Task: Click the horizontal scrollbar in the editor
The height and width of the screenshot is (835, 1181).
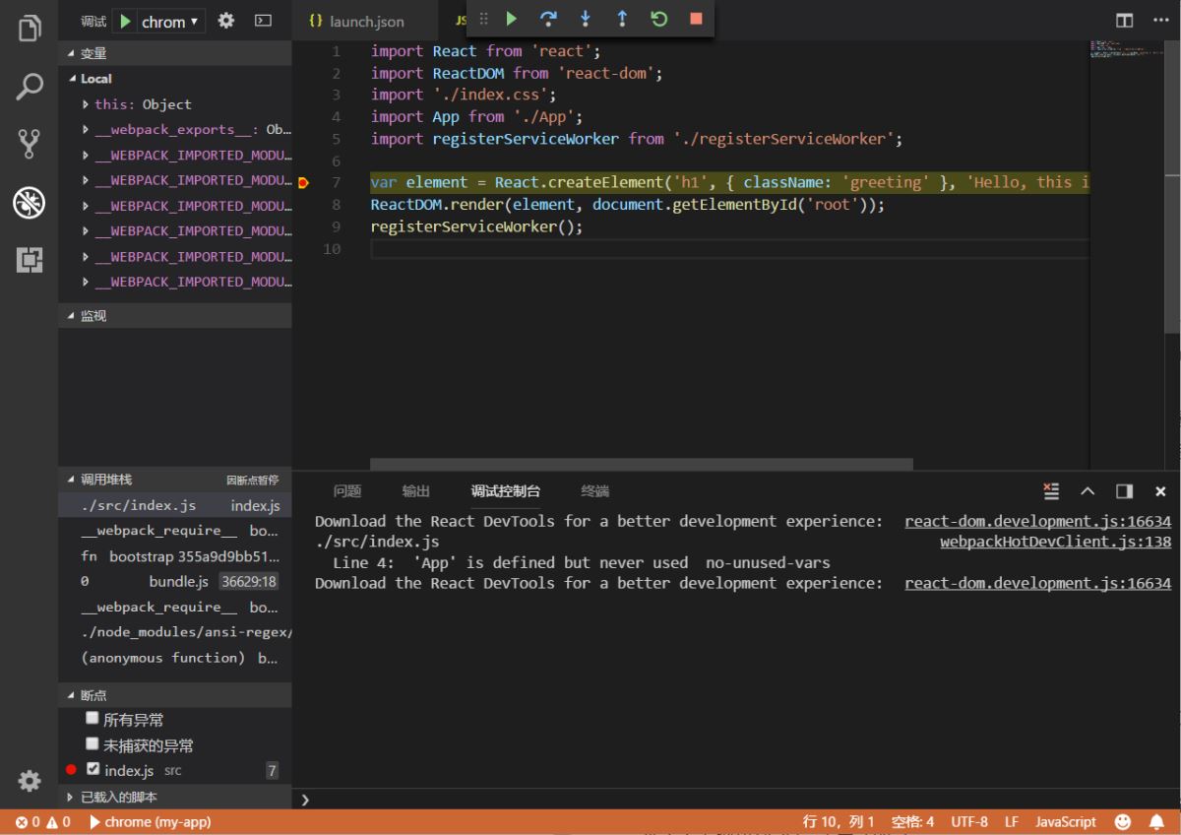Action: point(641,464)
